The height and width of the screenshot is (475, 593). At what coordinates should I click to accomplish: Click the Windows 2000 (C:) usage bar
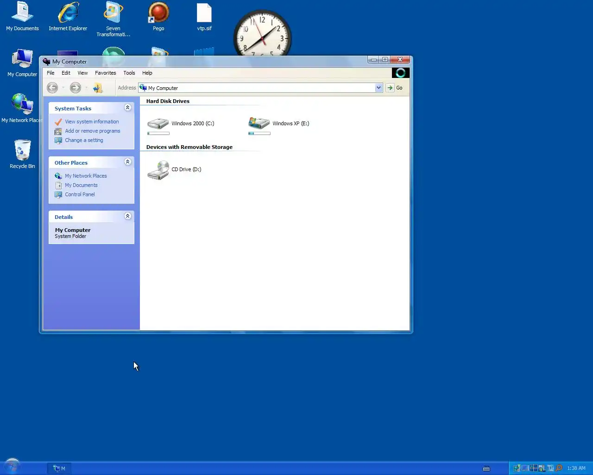point(158,134)
